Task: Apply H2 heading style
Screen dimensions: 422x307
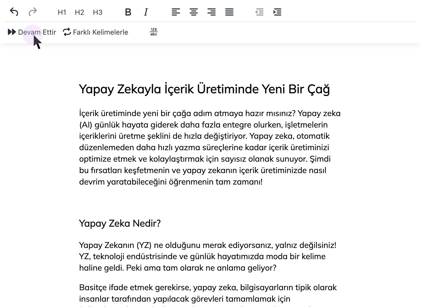Action: 79,12
